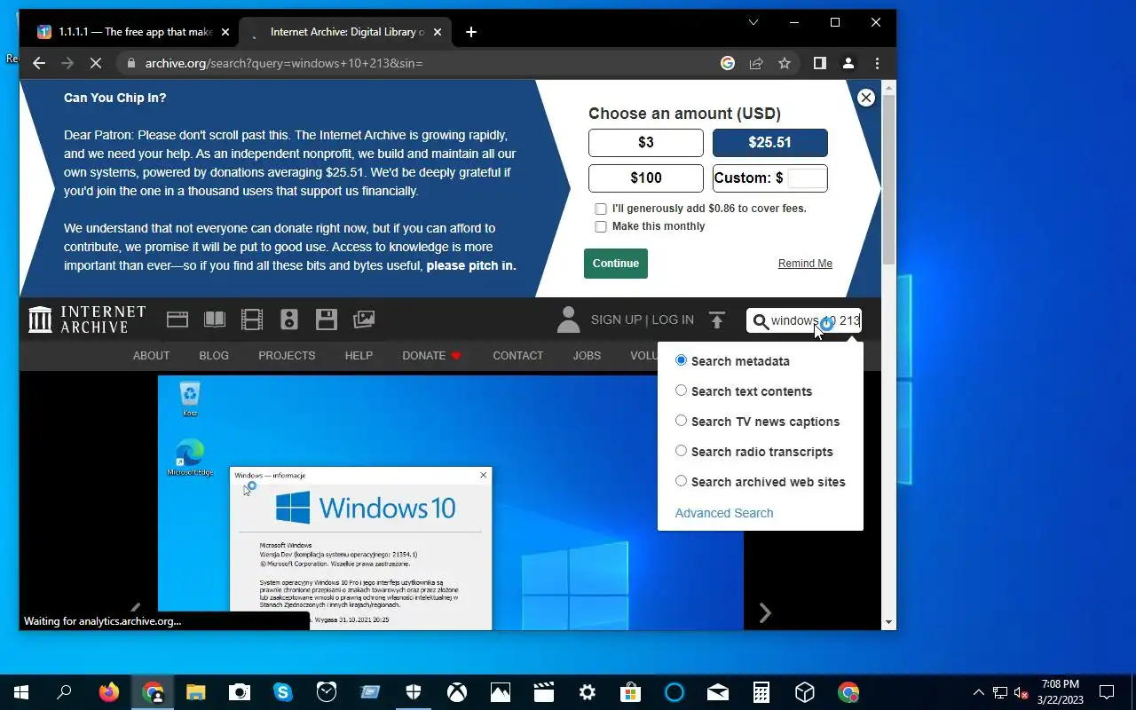Close the donation banner with X icon
The image size is (1136, 710).
[x=866, y=98]
